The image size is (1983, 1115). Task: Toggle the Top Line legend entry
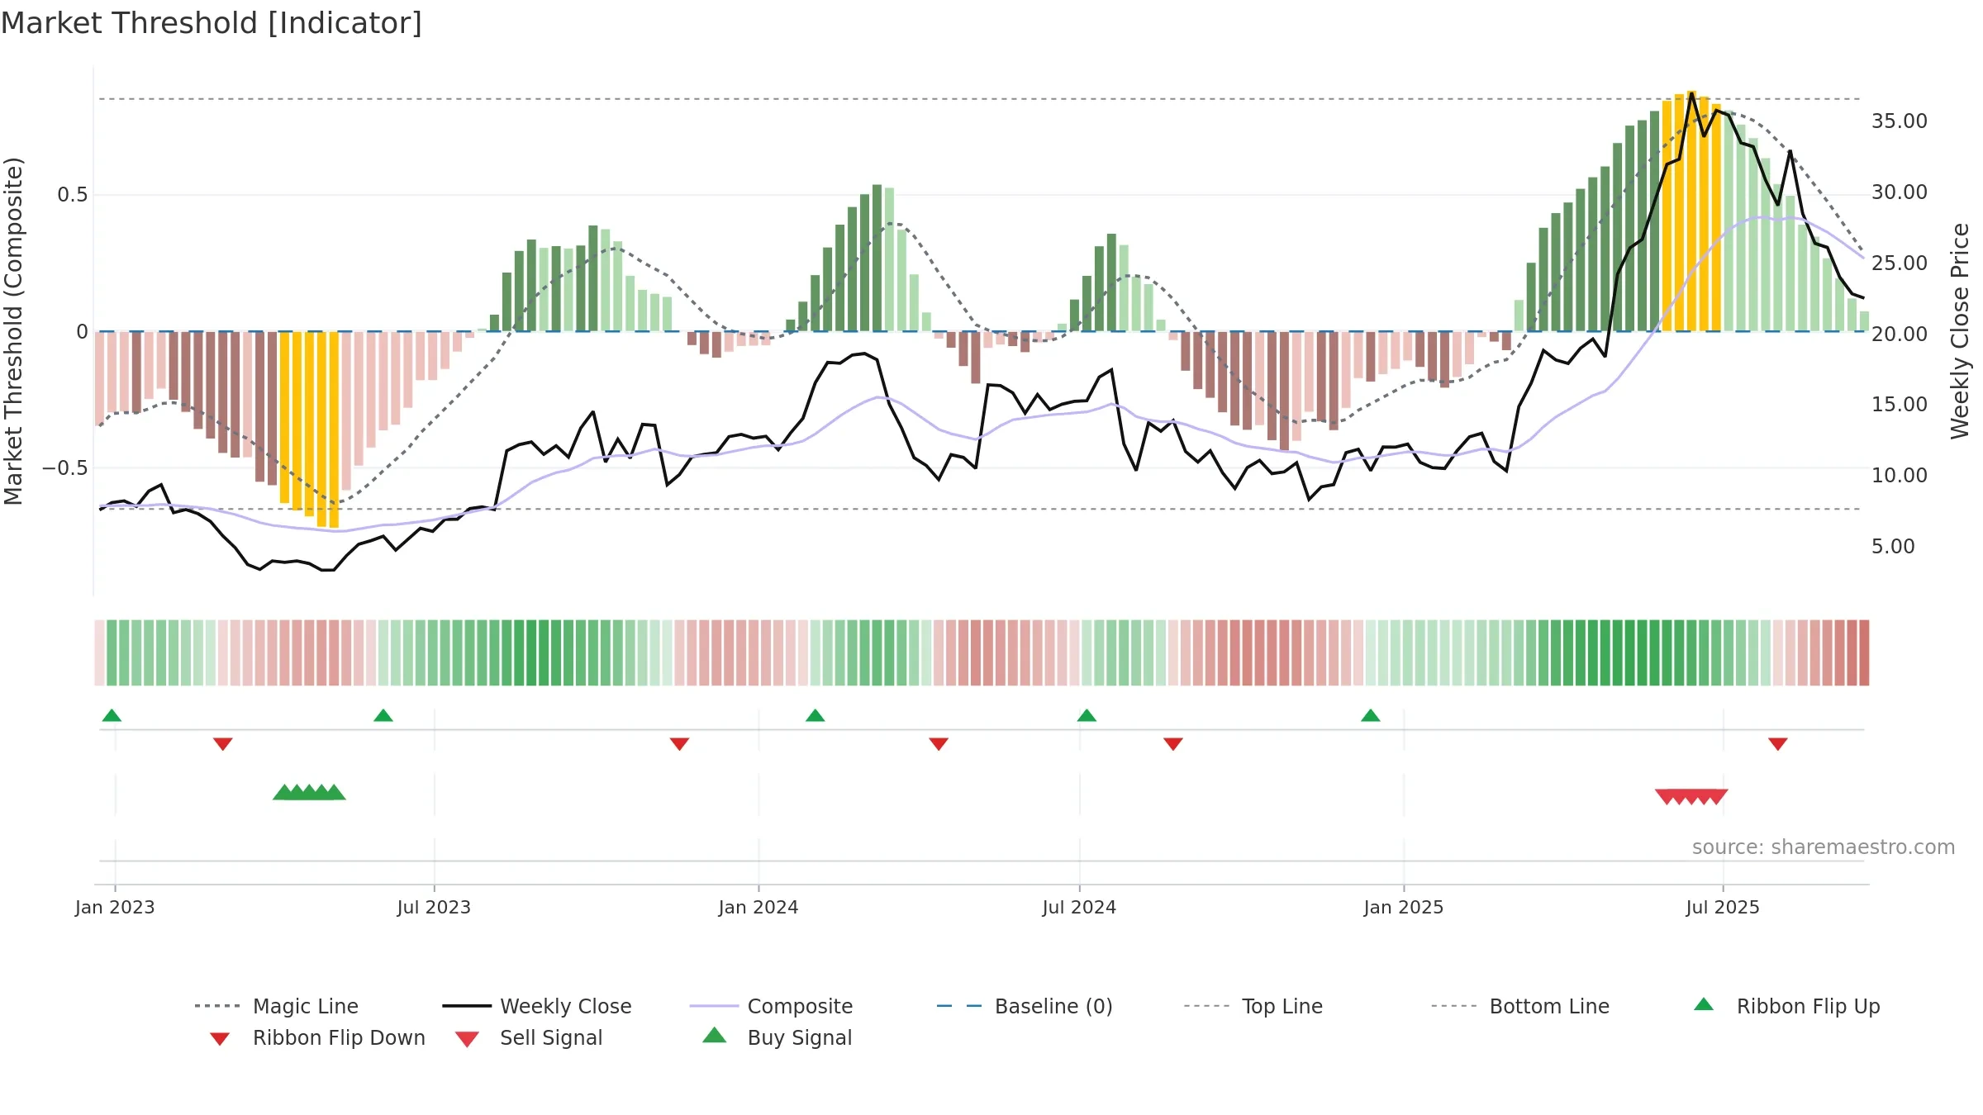[1253, 1006]
